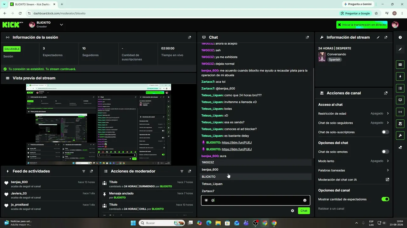The height and width of the screenshot is (228, 407).
Task: Pop out the Feed de actividades panel
Action: pos(91,171)
